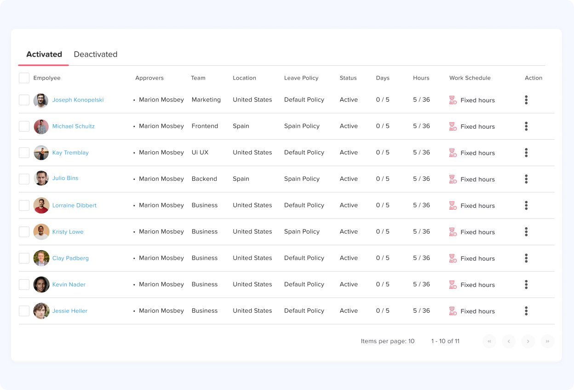The height and width of the screenshot is (390, 574).
Task: Open actions menu for Joseph Konopelski
Action: click(x=526, y=100)
